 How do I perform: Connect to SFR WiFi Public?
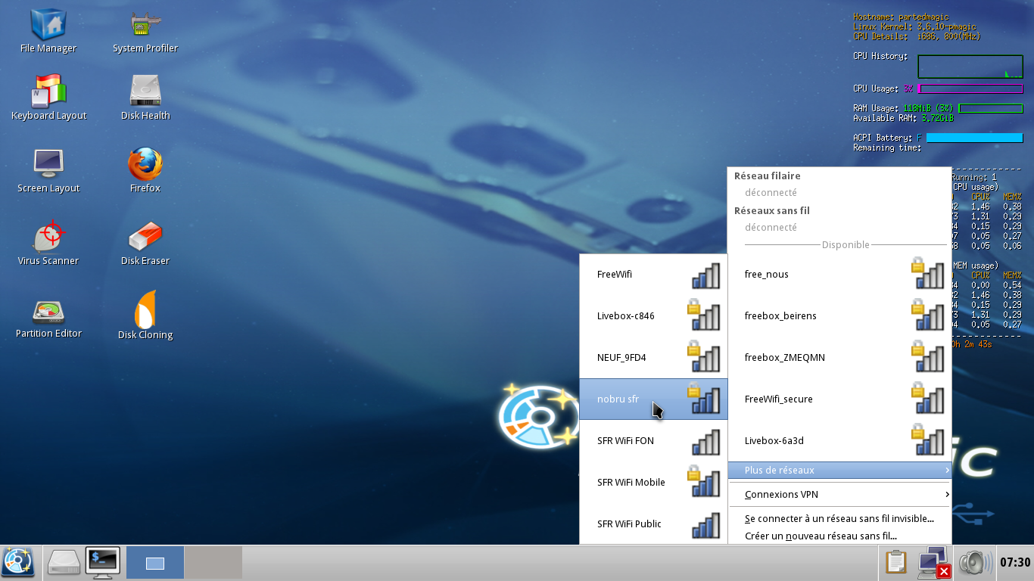tap(653, 524)
